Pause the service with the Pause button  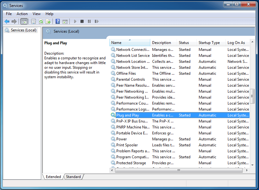point(89,21)
